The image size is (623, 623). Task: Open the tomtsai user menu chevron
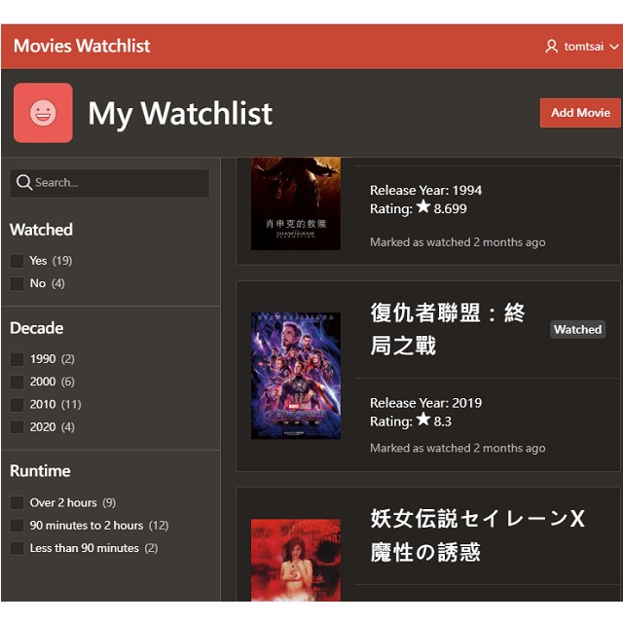click(613, 47)
